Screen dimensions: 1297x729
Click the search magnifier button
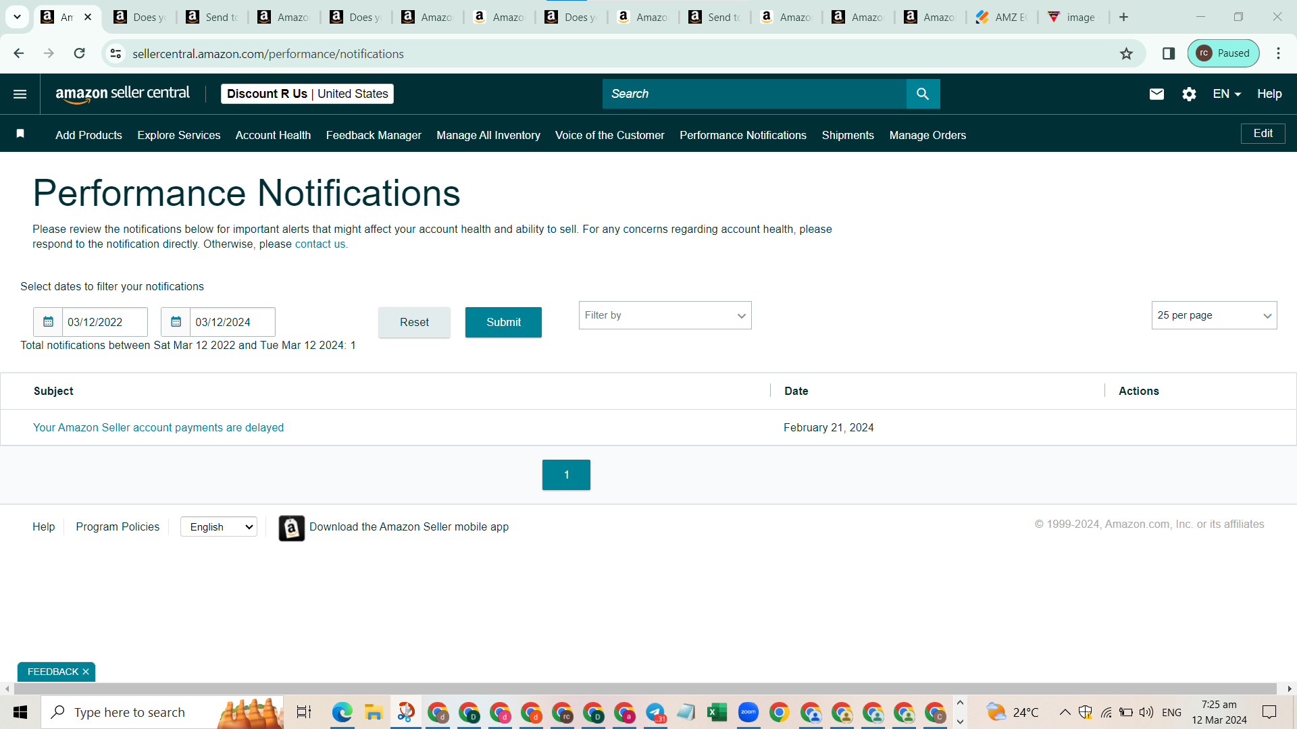point(923,94)
